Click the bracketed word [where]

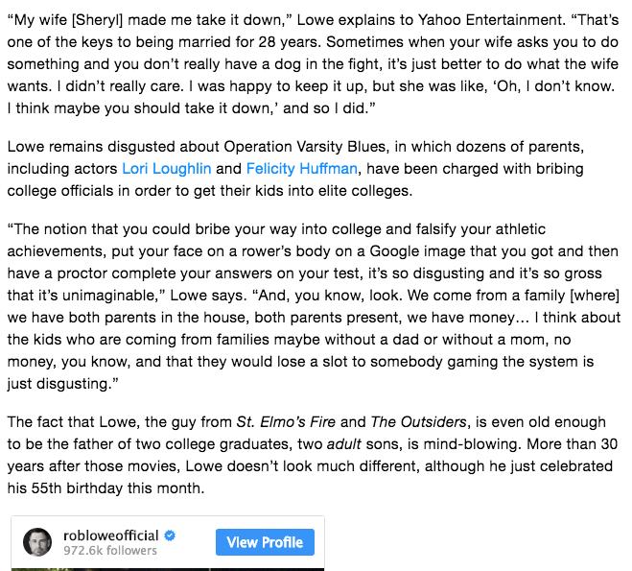pyautogui.click(x=595, y=296)
